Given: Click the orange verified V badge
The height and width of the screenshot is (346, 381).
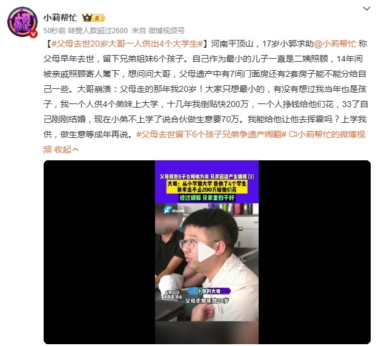Looking at the screenshot, I should coord(33,34).
